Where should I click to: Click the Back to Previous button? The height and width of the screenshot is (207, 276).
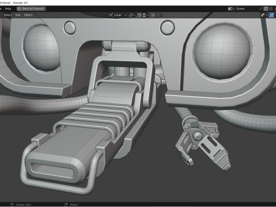[x=31, y=9]
